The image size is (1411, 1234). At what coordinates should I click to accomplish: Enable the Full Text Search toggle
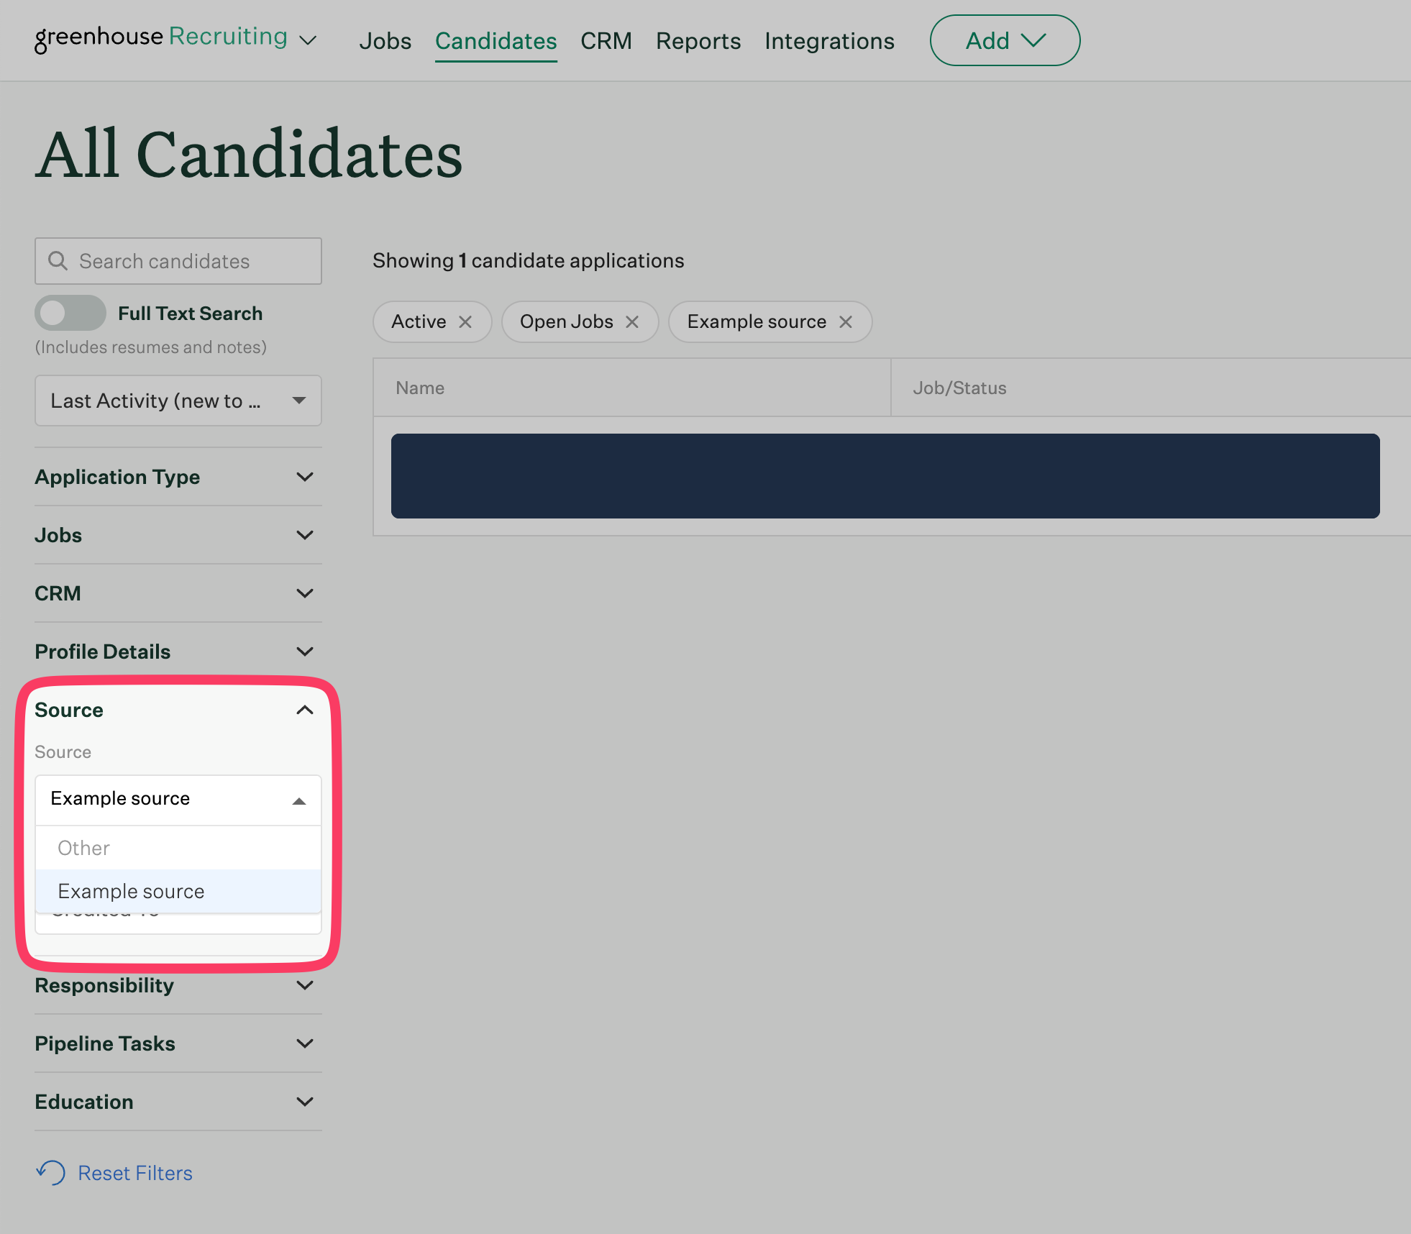point(70,313)
